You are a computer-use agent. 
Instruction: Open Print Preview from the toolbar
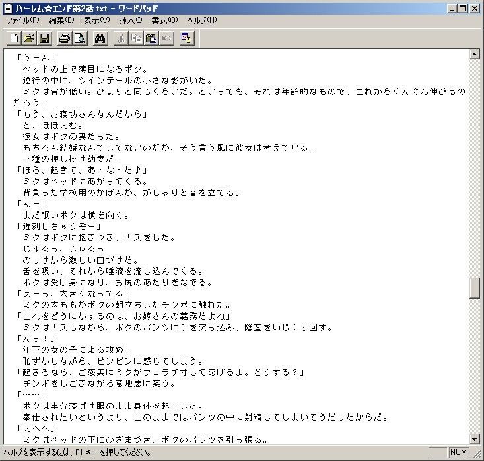point(80,38)
